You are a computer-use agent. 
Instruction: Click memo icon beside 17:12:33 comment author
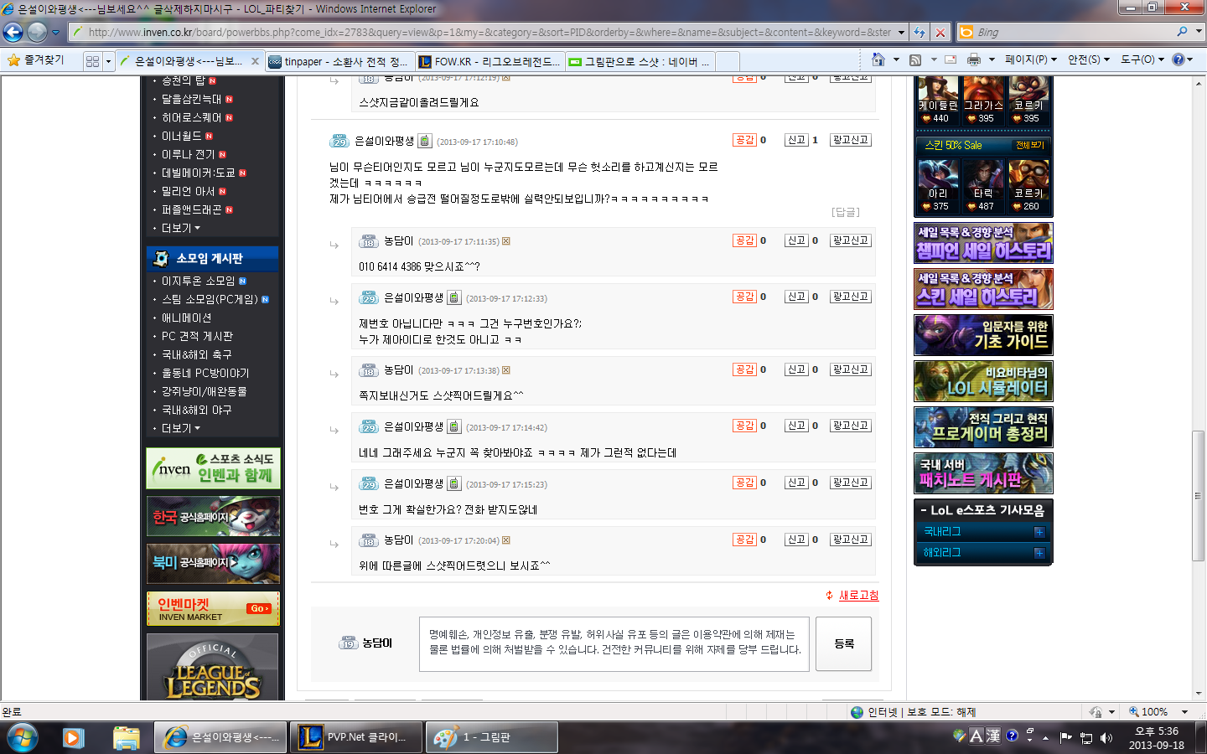454,297
